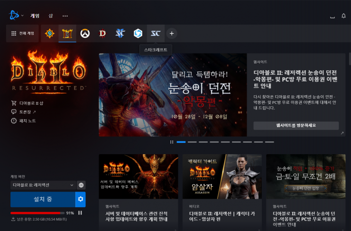Click the 눈송이 던전 banner image
351x231 pixels.
173,95
